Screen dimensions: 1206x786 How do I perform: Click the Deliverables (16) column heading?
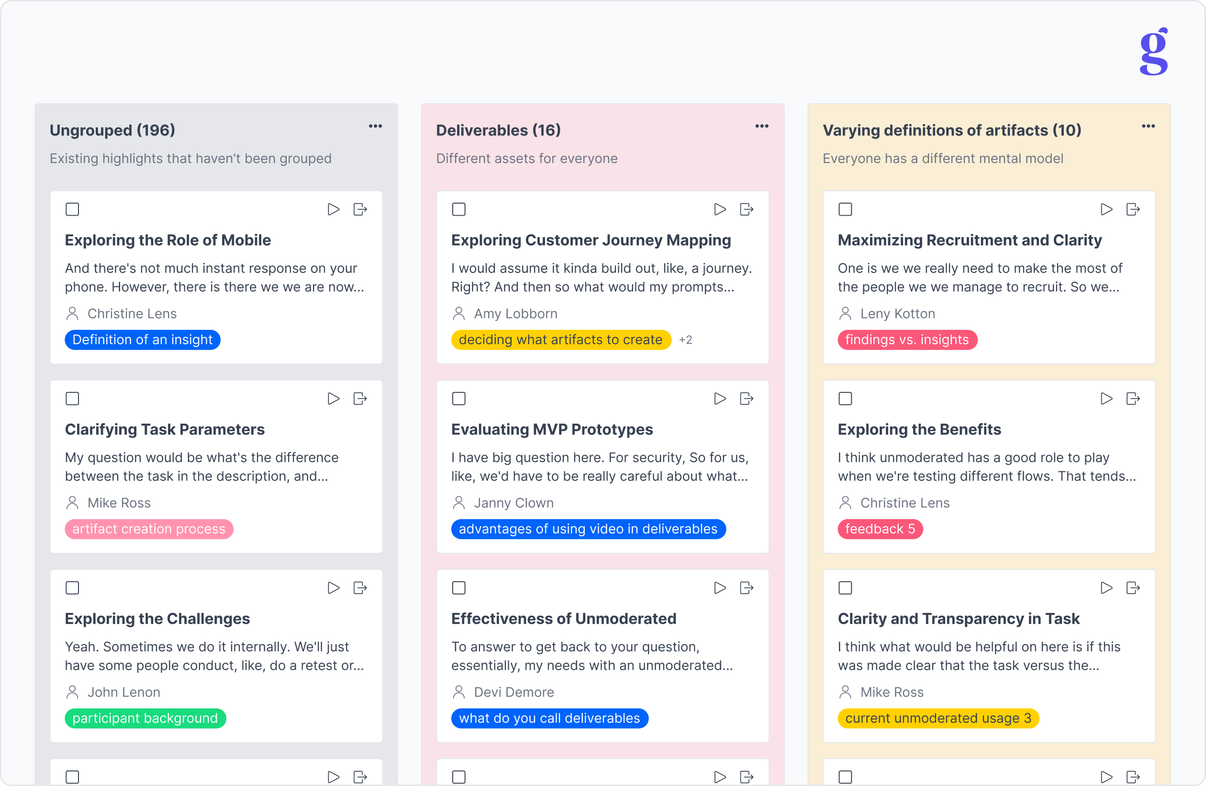[499, 131]
